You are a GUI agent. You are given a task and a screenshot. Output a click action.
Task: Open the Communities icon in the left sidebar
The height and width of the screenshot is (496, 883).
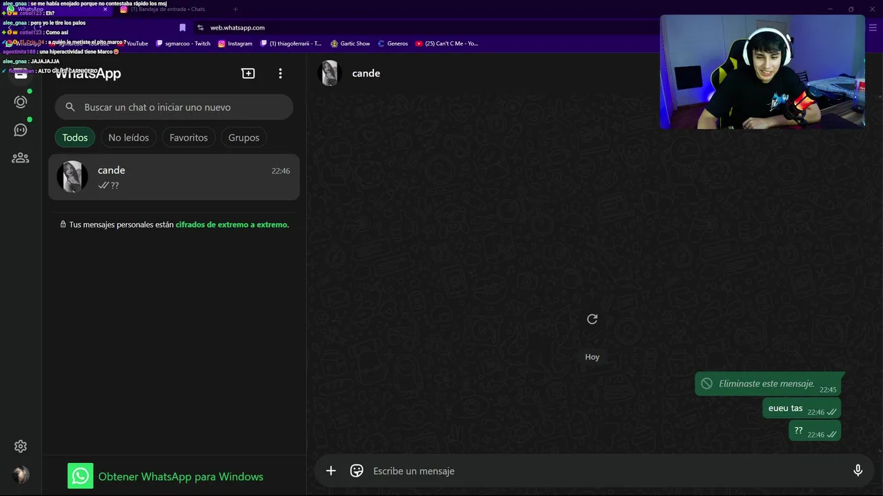[x=21, y=158]
